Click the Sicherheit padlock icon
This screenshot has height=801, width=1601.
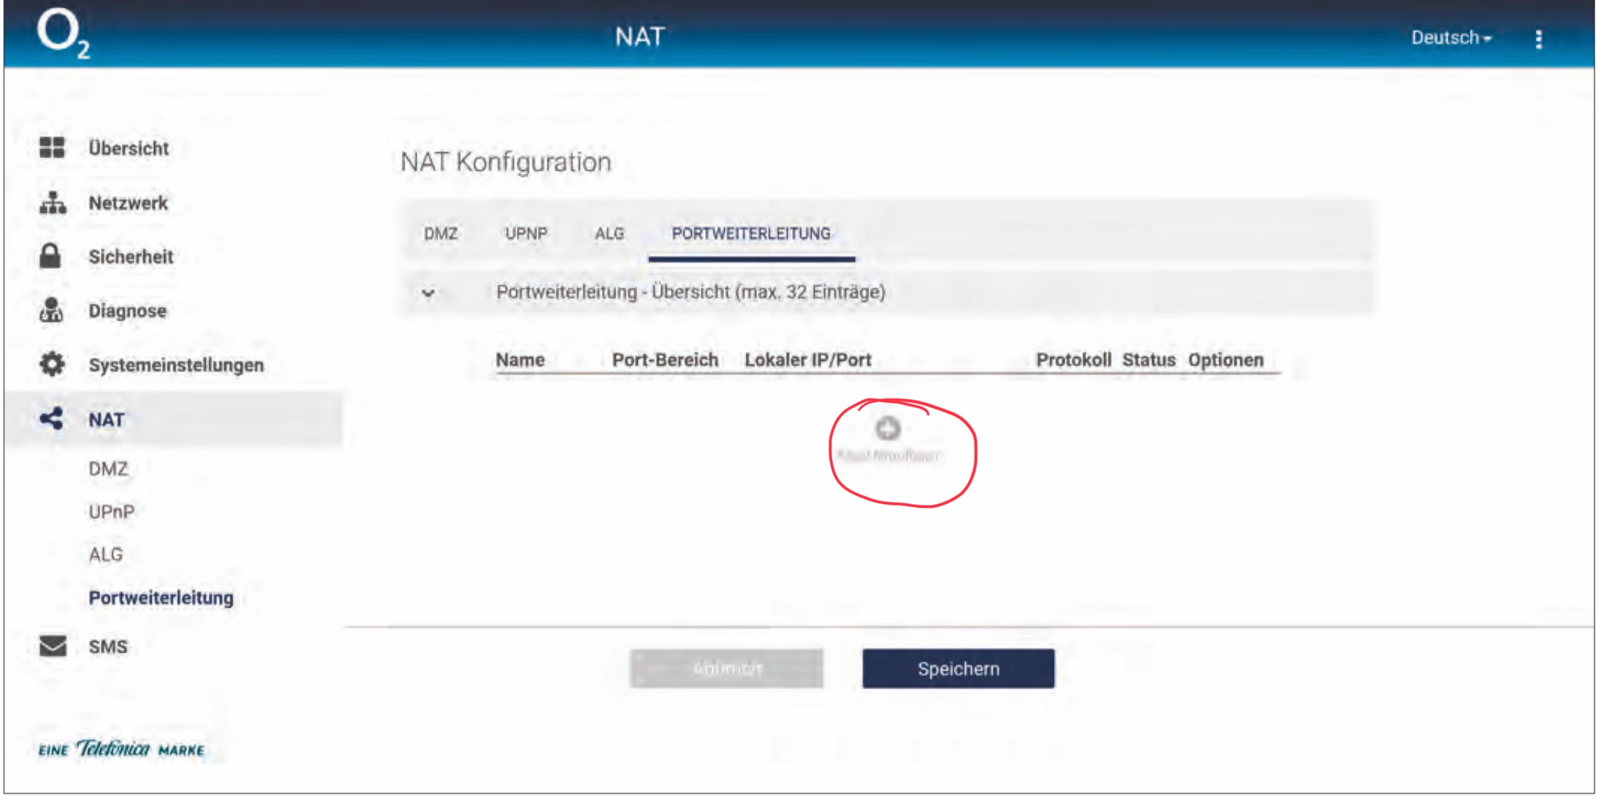(x=50, y=256)
